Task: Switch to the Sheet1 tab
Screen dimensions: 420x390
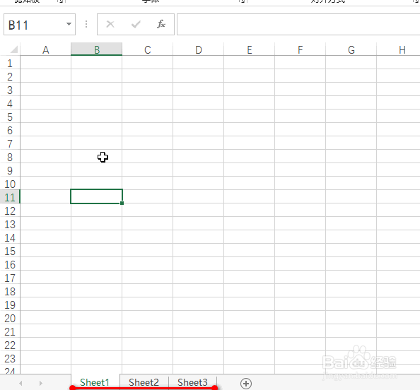Action: coord(95,382)
